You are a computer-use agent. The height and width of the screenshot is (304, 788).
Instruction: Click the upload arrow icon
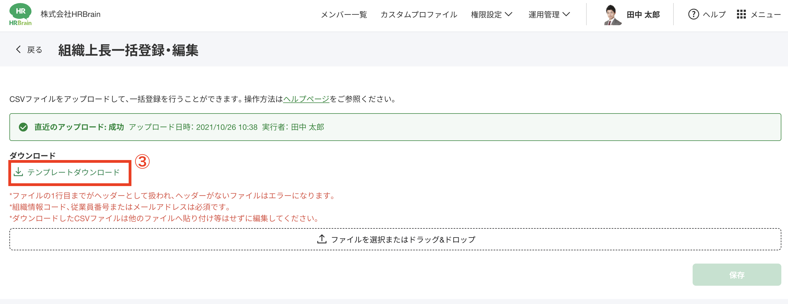pos(322,239)
